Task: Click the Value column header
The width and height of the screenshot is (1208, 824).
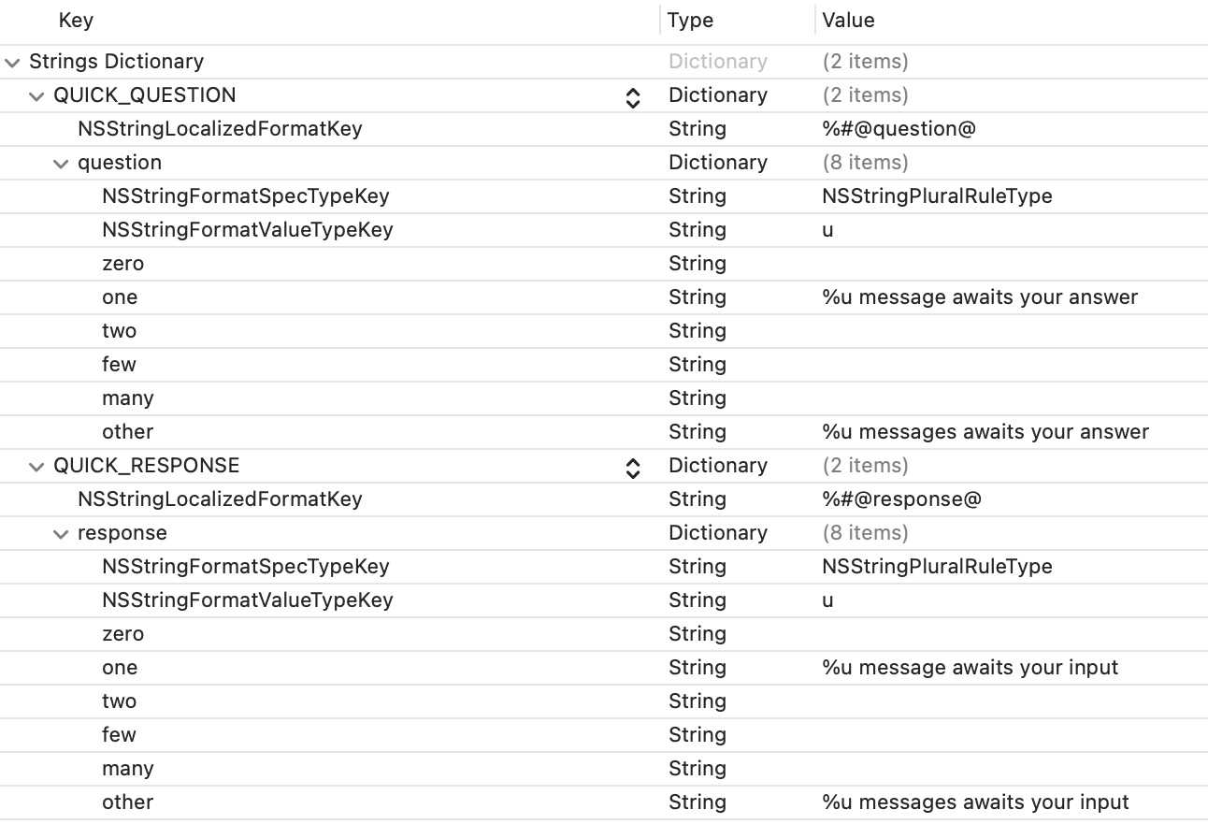Action: (847, 20)
